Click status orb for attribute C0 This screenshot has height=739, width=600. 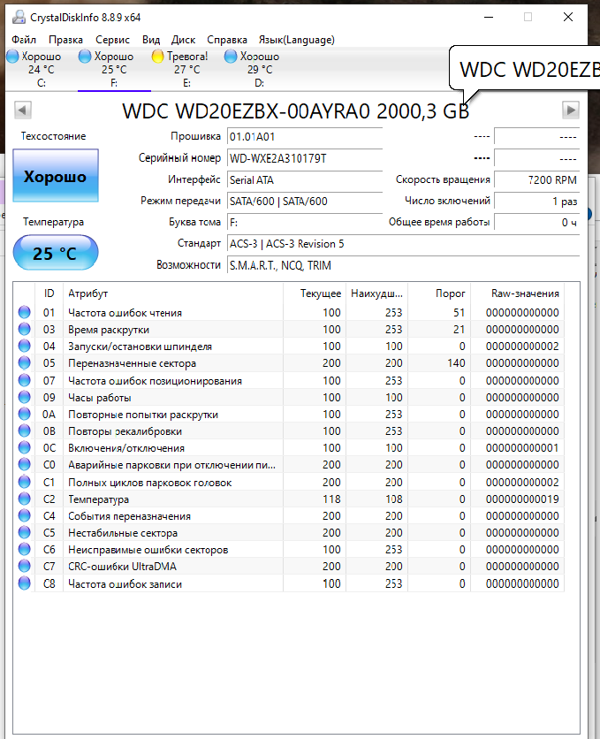[x=25, y=465]
